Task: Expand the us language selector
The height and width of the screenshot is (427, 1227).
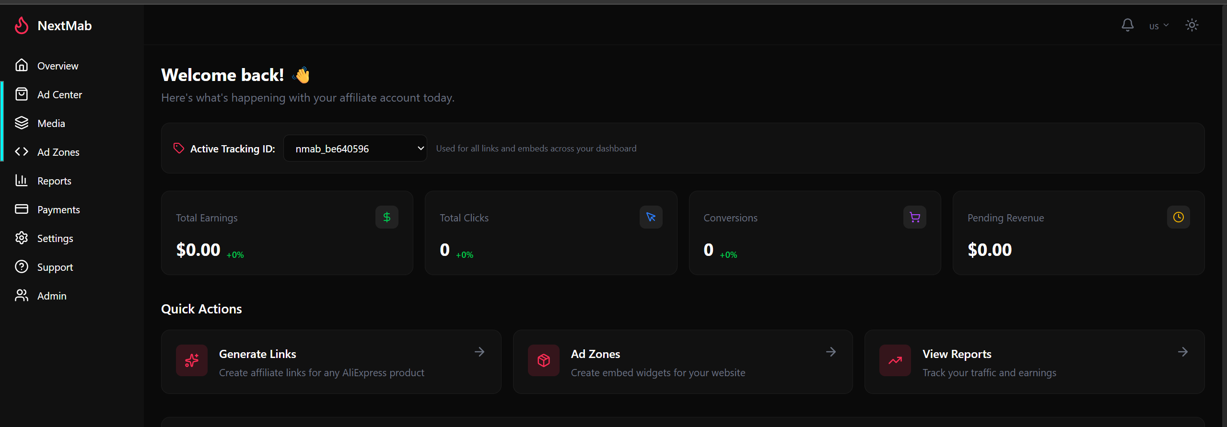Action: tap(1158, 25)
